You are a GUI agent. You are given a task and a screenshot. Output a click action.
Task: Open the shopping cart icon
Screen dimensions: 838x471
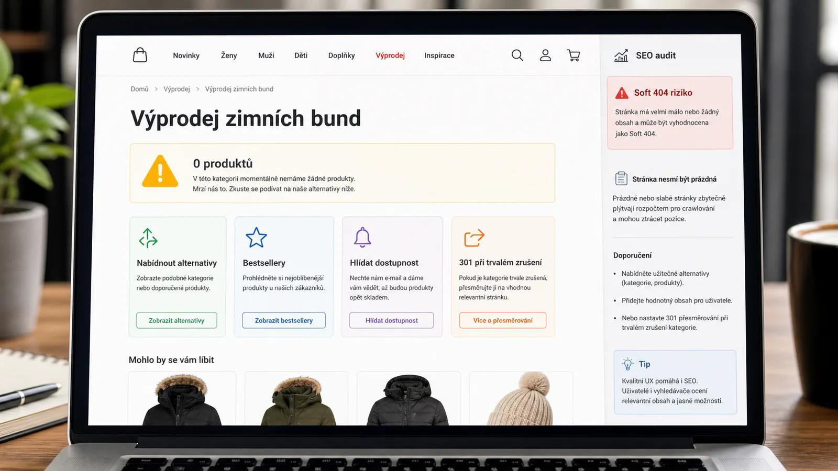click(x=574, y=55)
